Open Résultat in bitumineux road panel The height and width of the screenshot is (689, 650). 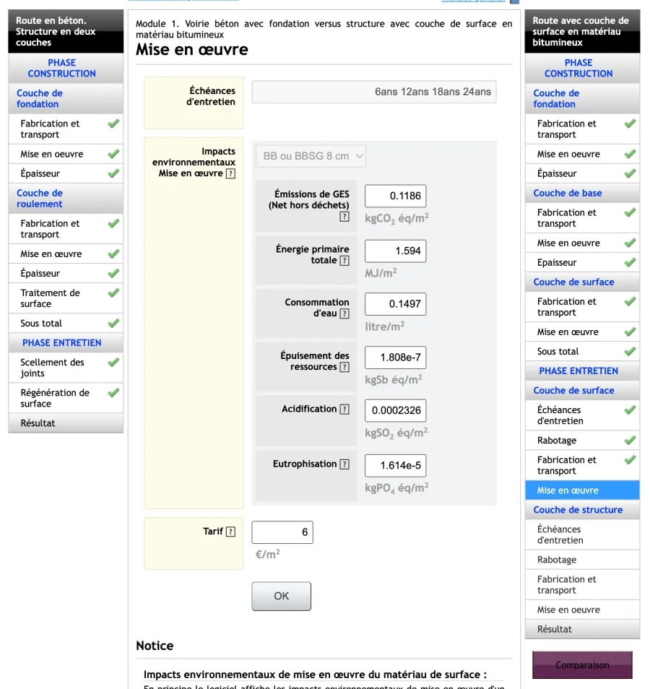point(582,629)
